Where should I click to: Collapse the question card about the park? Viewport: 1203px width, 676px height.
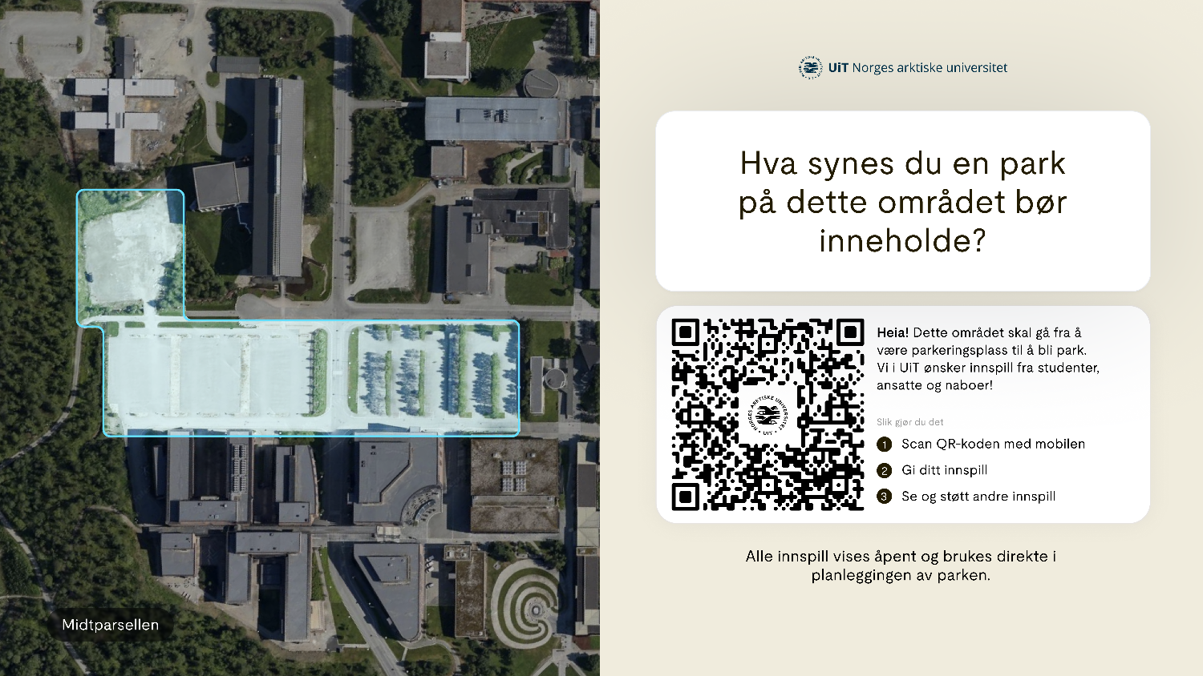pos(902,203)
